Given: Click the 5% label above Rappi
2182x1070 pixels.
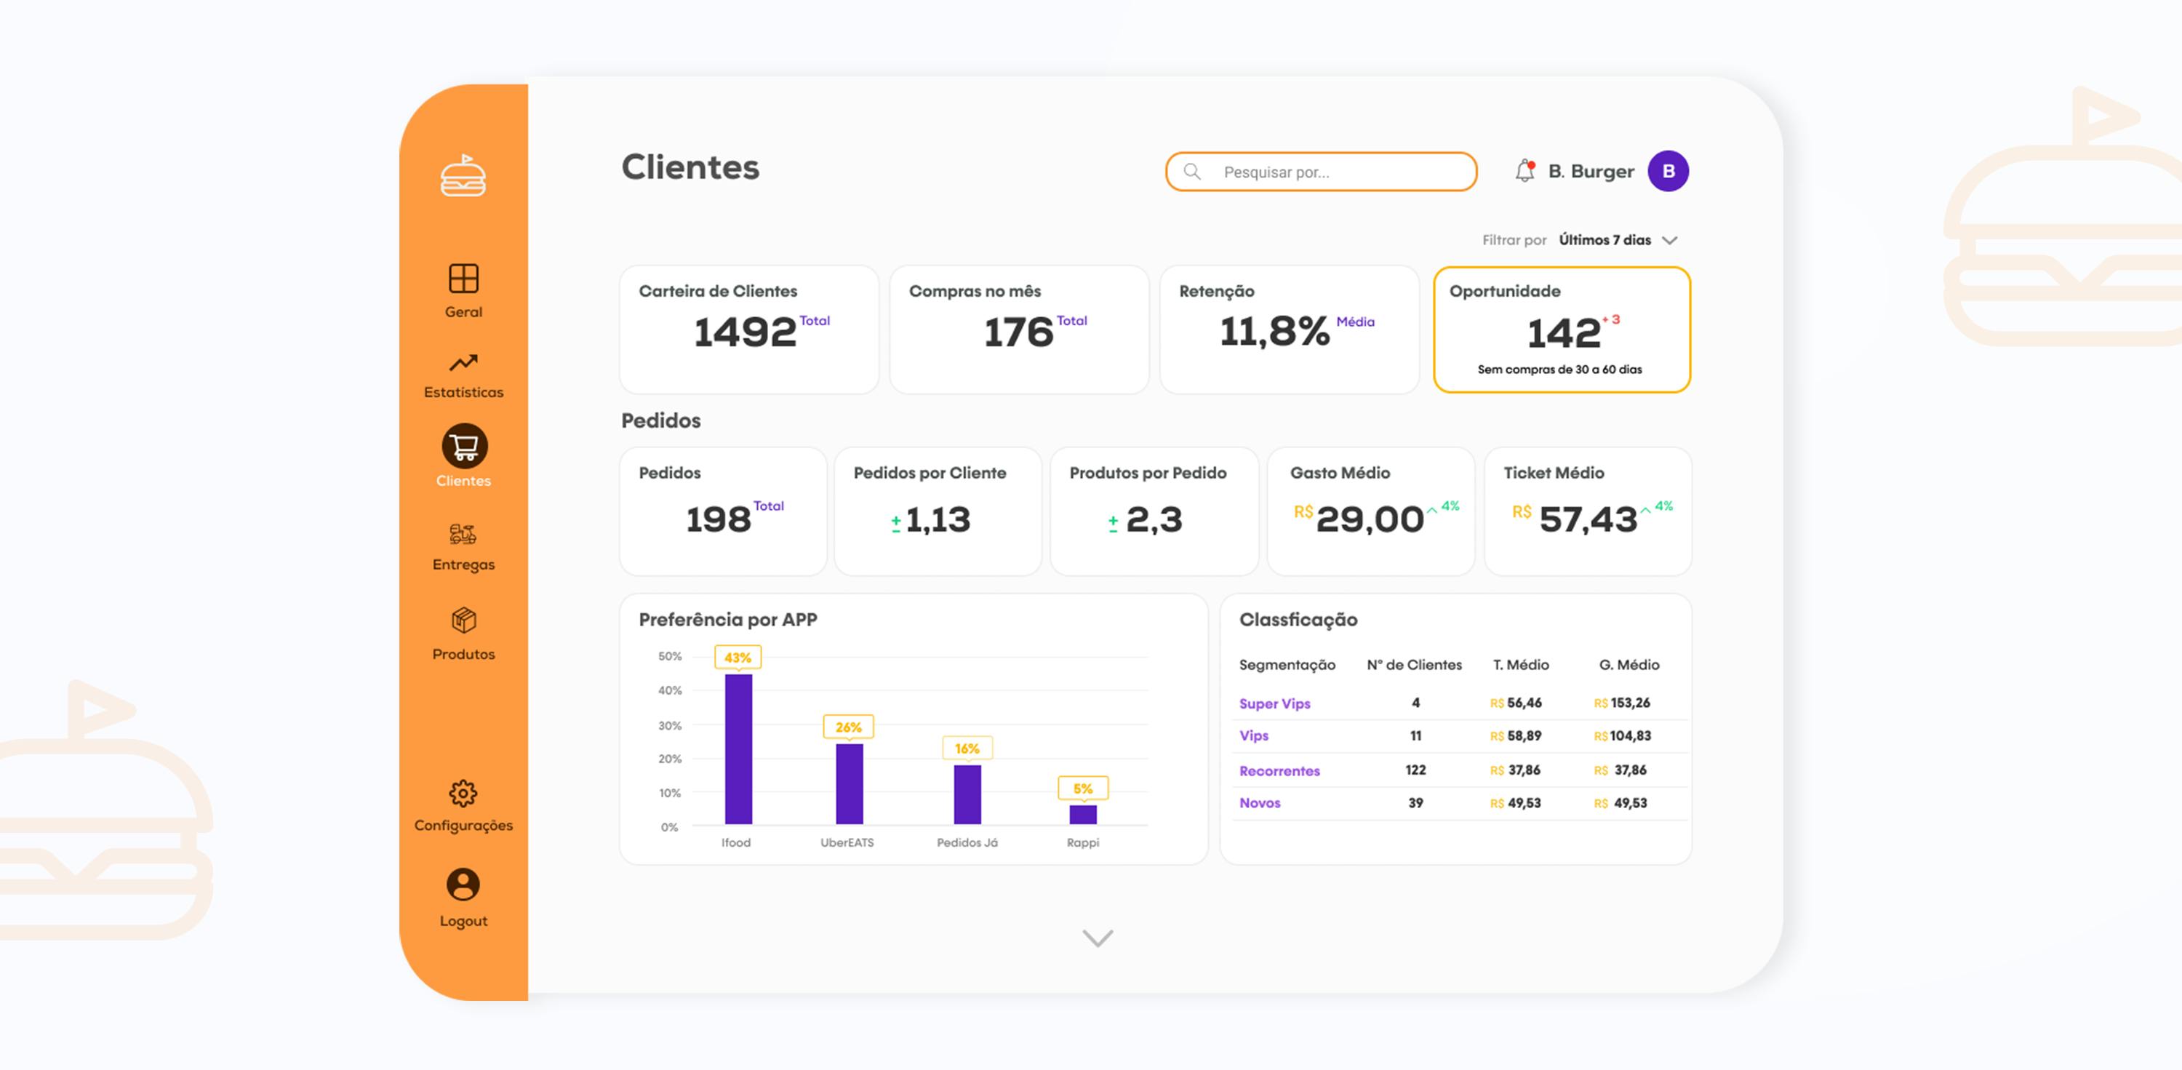Looking at the screenshot, I should click(1084, 788).
